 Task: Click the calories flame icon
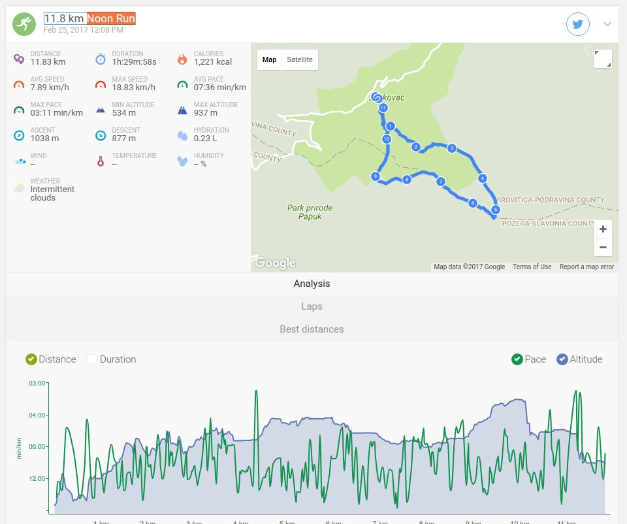click(x=182, y=59)
